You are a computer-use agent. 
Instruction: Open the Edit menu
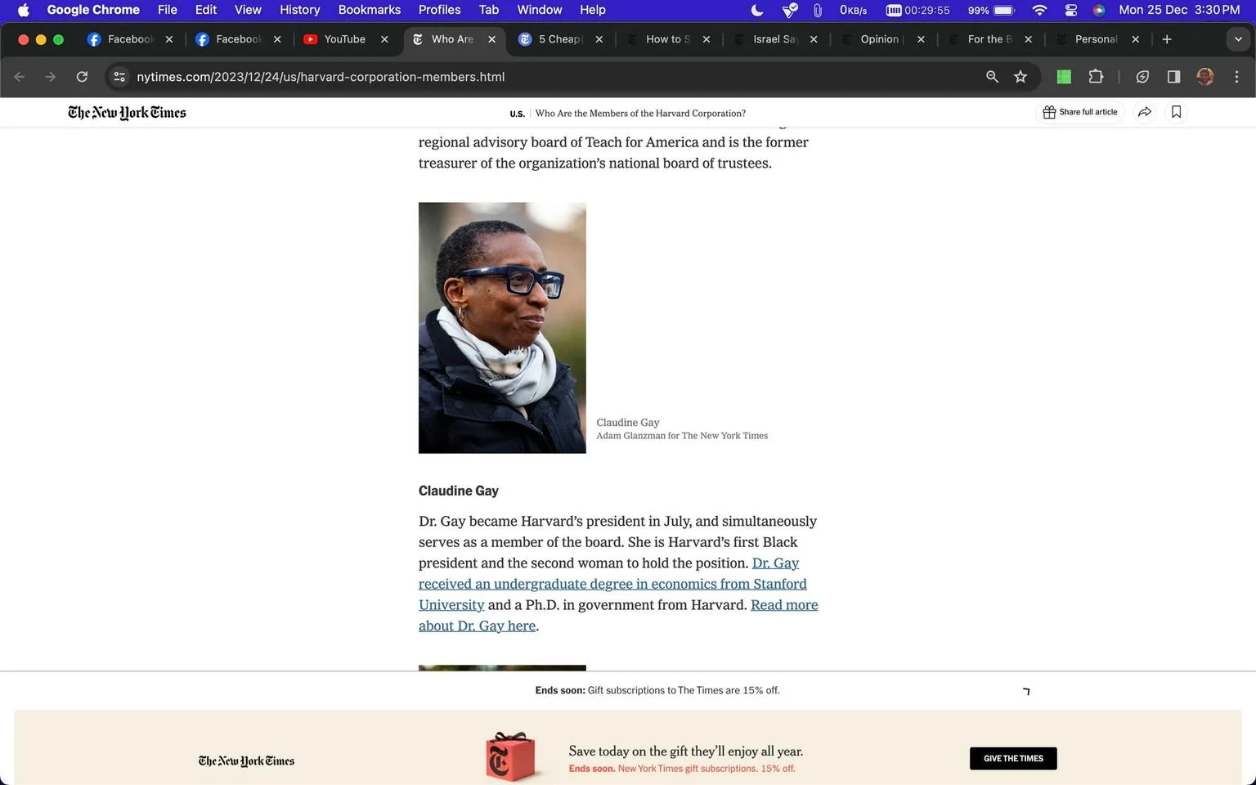[x=206, y=10]
